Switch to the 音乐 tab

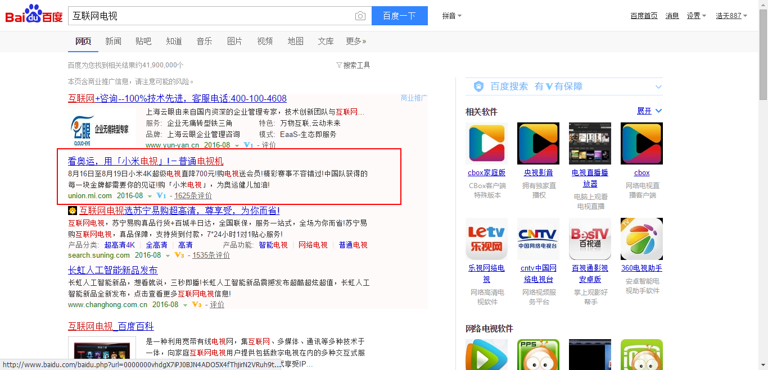pyautogui.click(x=204, y=41)
